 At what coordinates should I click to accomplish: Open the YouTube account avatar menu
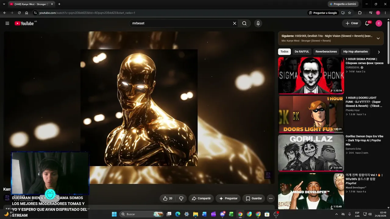tap(379, 23)
